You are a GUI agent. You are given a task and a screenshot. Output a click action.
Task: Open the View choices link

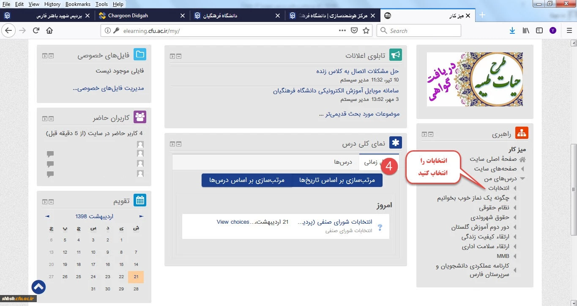(233, 222)
